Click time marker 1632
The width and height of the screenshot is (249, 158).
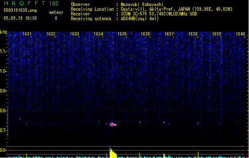coord(51,34)
